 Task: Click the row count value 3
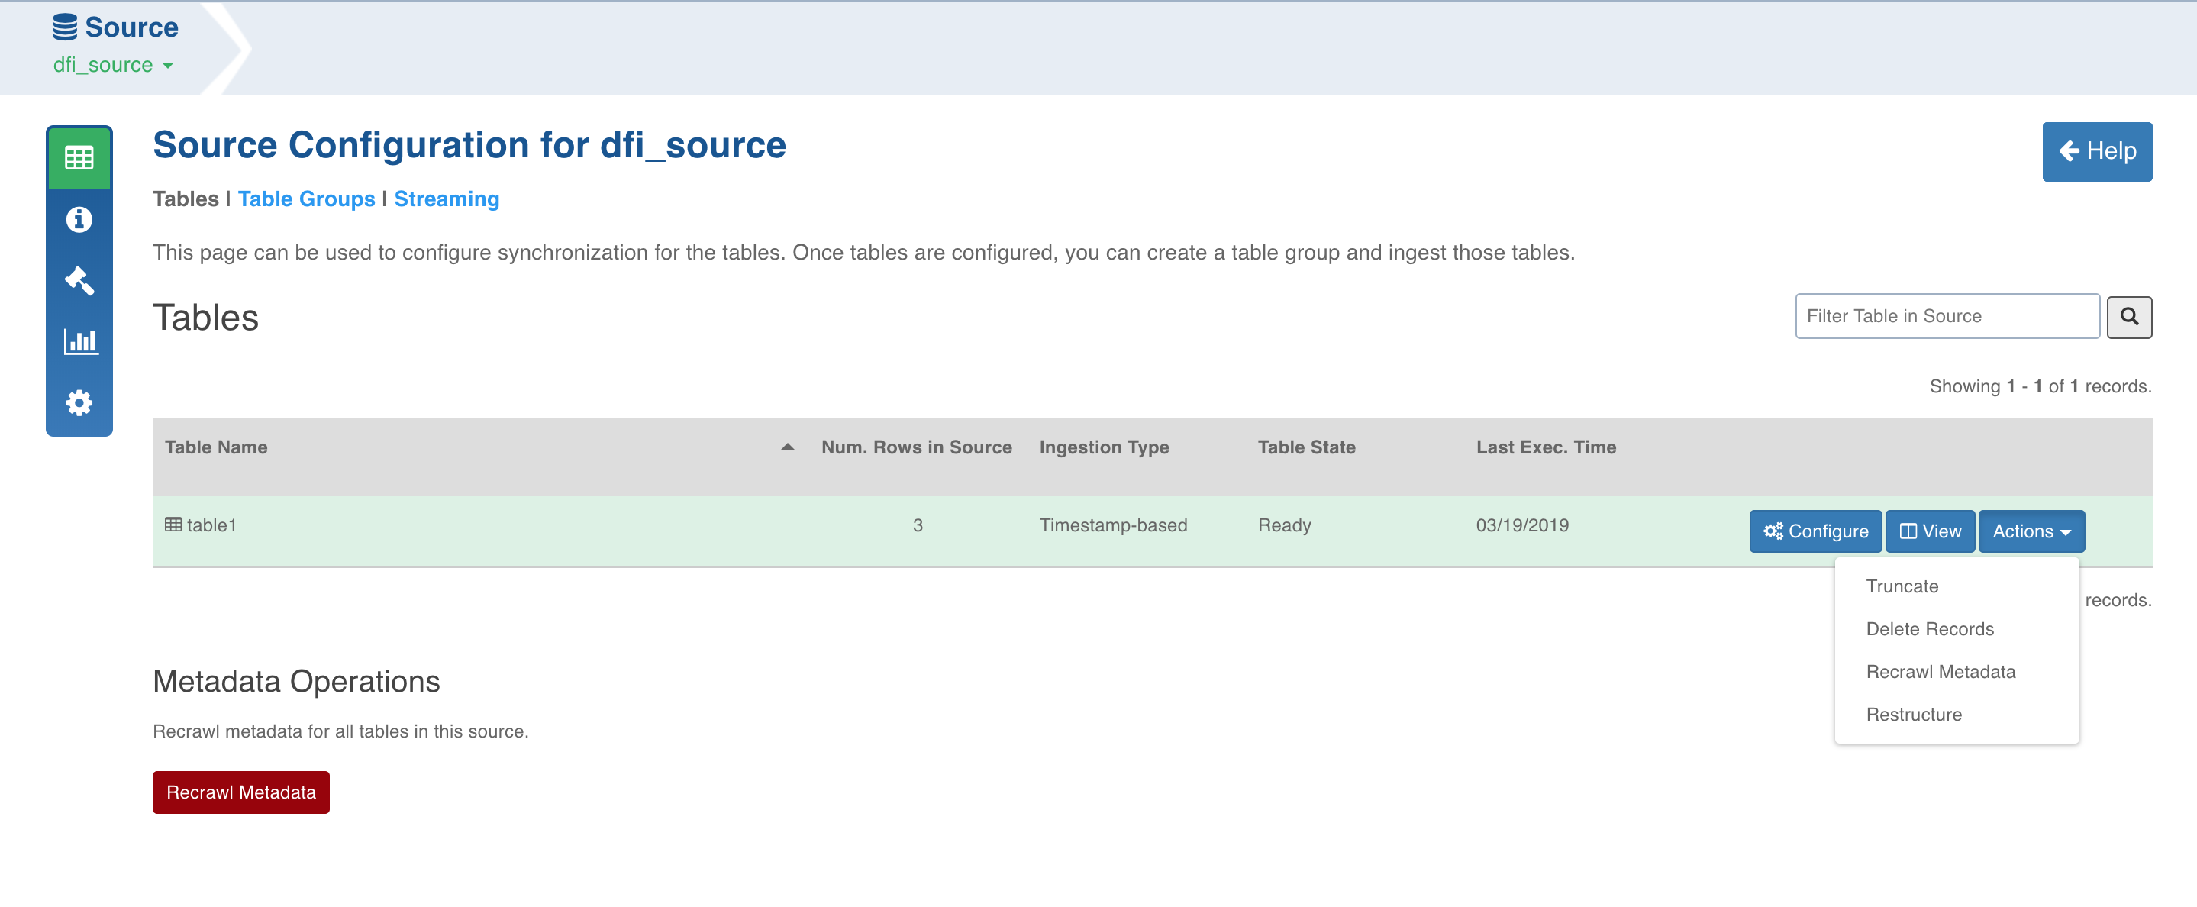(917, 525)
